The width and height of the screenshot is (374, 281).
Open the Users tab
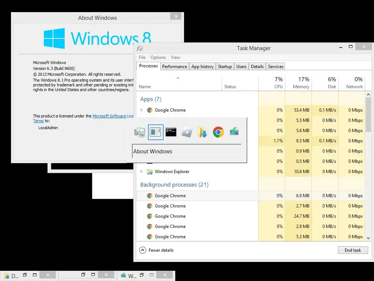coord(241,67)
